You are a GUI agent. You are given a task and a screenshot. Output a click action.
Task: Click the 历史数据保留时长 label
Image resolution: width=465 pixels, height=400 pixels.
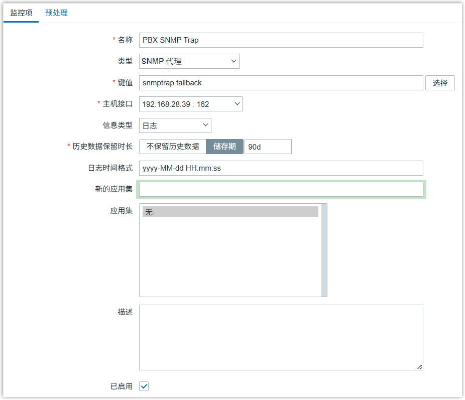(102, 147)
